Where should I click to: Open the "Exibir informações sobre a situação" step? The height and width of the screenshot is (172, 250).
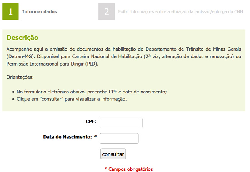point(180,12)
